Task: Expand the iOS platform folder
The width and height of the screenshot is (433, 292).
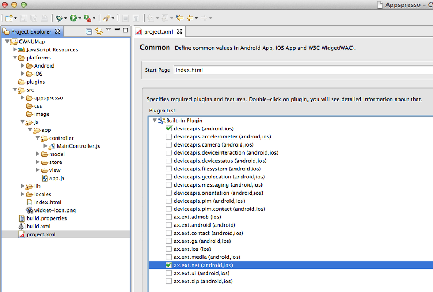Action: pos(23,74)
